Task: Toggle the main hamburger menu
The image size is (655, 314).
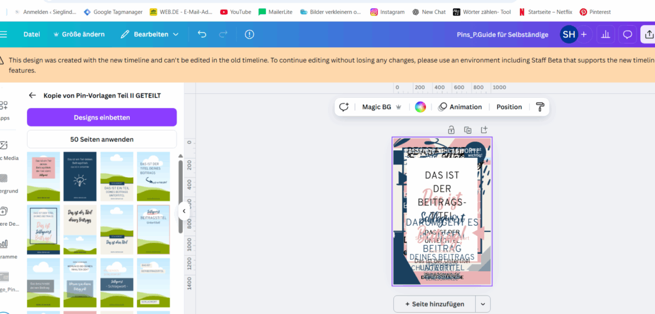Action: point(4,35)
